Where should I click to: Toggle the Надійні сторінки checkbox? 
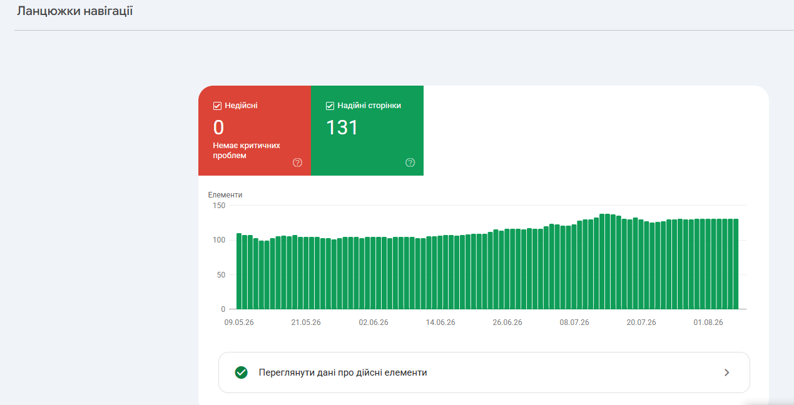[x=330, y=106]
